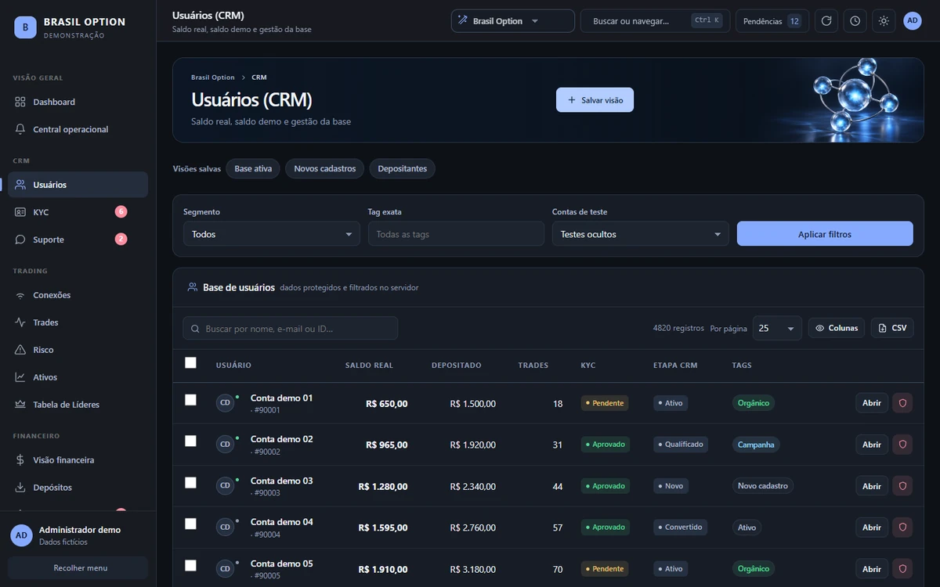
Task: Check the Conta demo 05 row checkbox
Action: (190, 565)
